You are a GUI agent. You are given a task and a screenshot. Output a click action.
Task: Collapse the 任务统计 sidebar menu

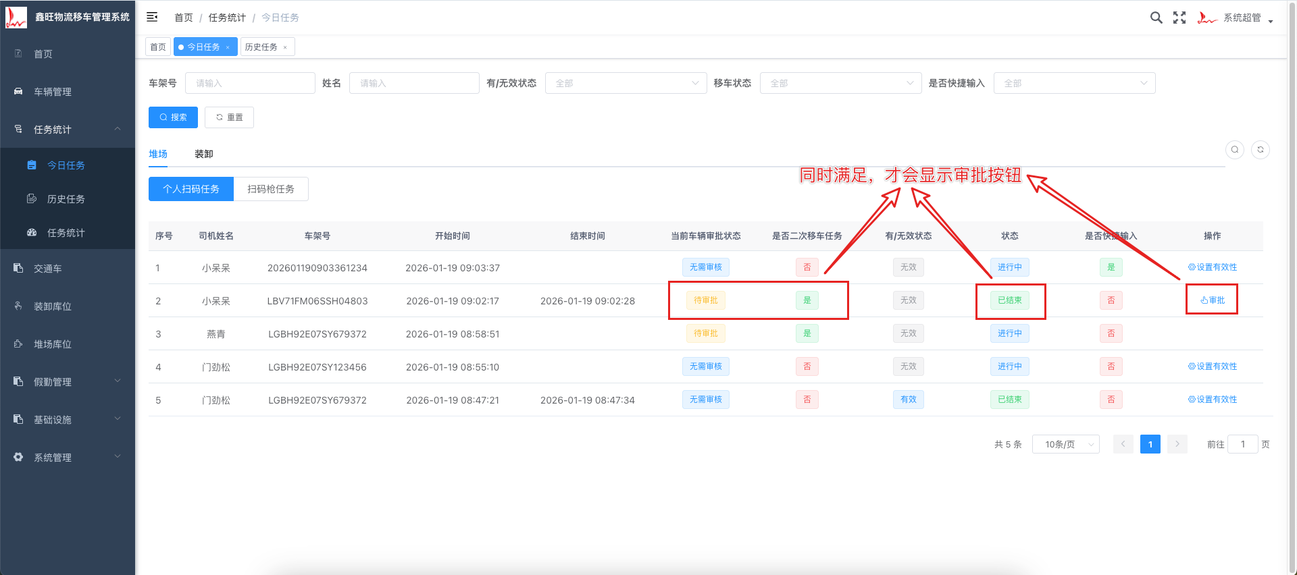click(68, 130)
